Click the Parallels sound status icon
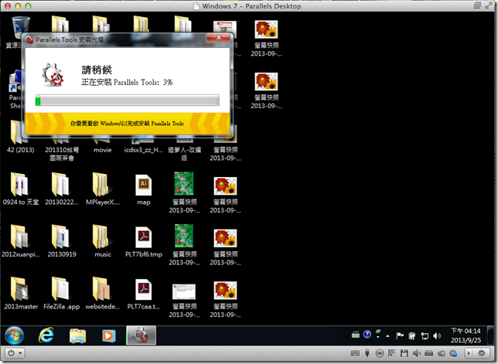This screenshot has width=498, height=364. (416, 353)
